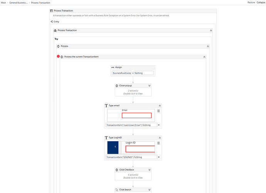Click the Process the current TransactionItem icon
Viewport: 266px width, 193px height.
62,57
